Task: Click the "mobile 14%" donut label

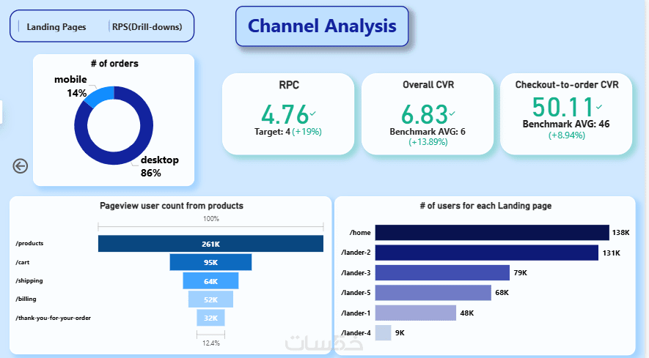Action: [71, 86]
